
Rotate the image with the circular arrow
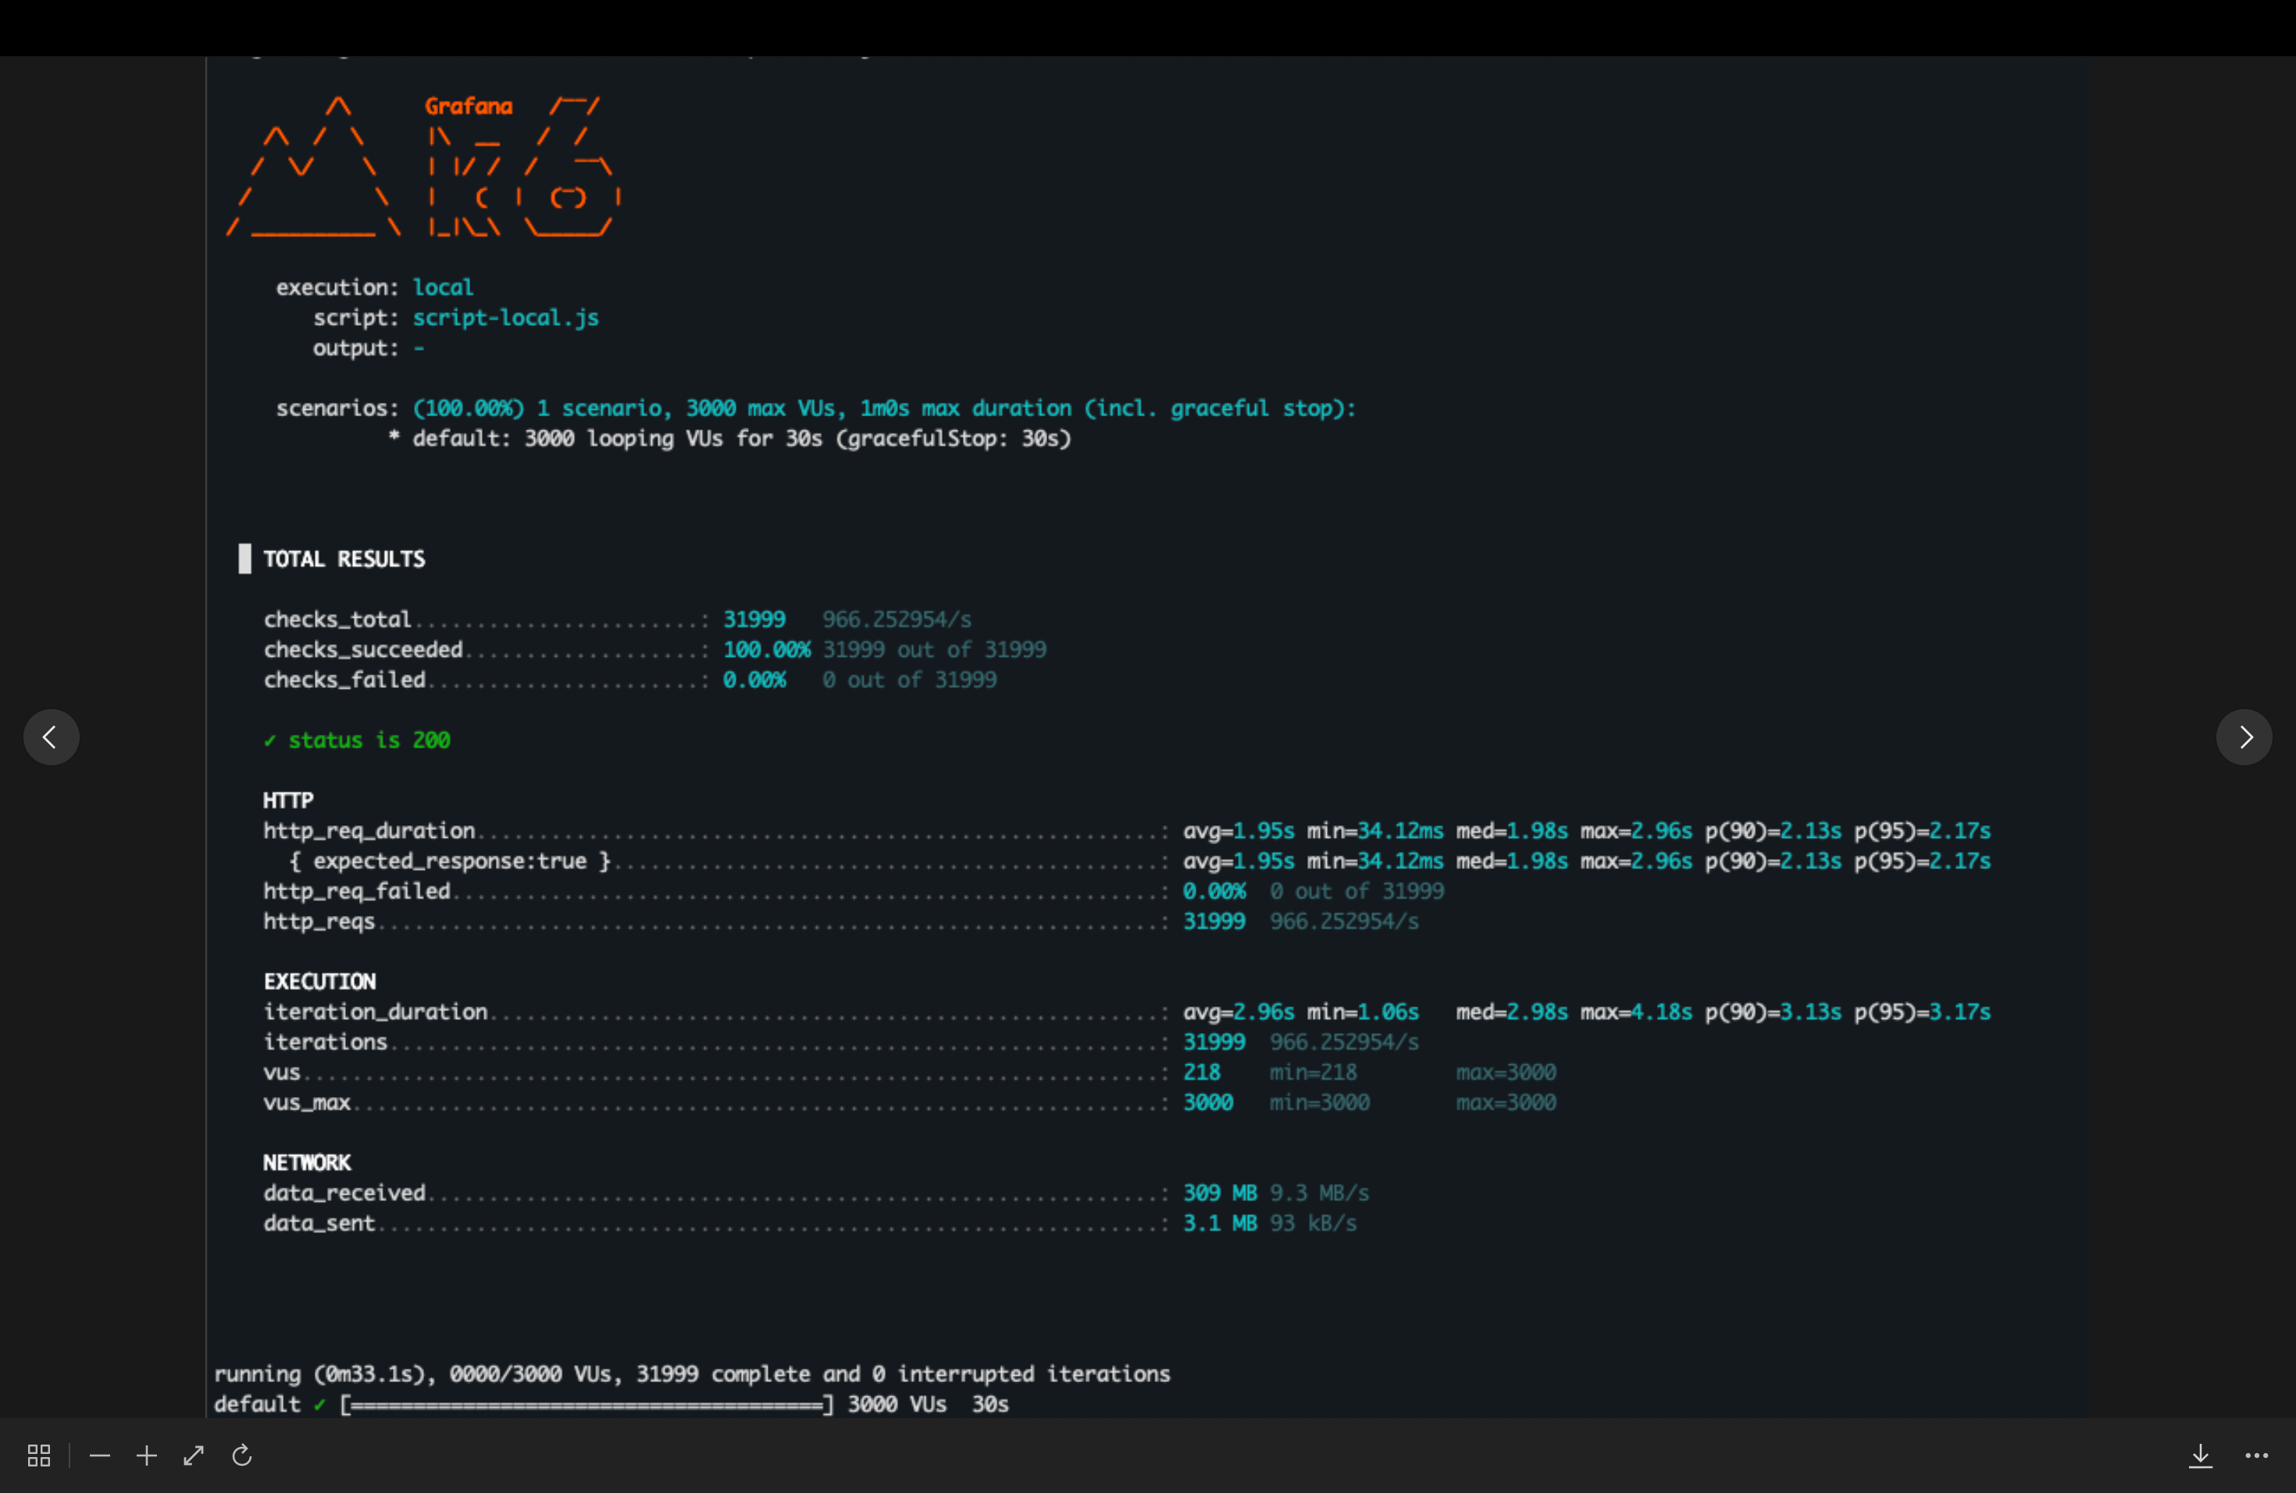tap(242, 1456)
